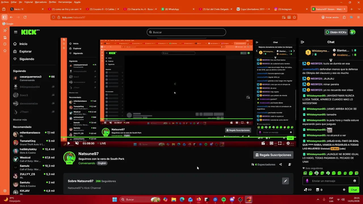363x204 pixels.
Task: Click the Conversando category link under Natsune97
Action: (87, 163)
